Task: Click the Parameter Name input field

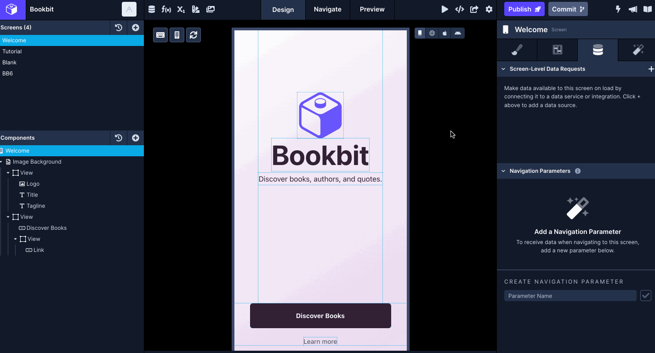Action: pyautogui.click(x=570, y=296)
